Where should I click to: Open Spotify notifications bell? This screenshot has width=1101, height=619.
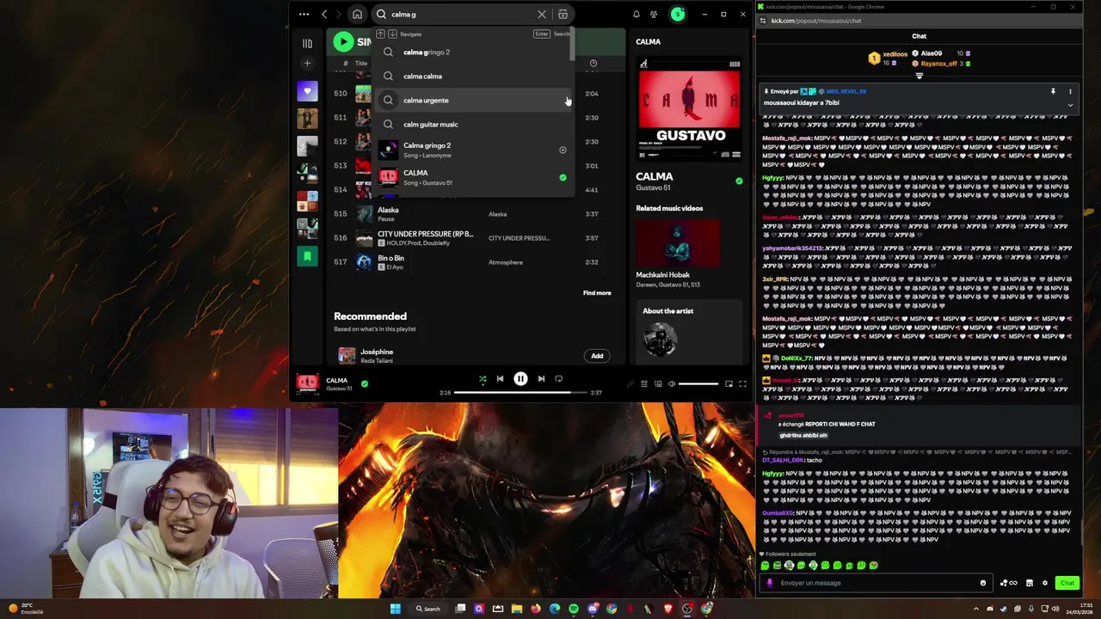(637, 15)
